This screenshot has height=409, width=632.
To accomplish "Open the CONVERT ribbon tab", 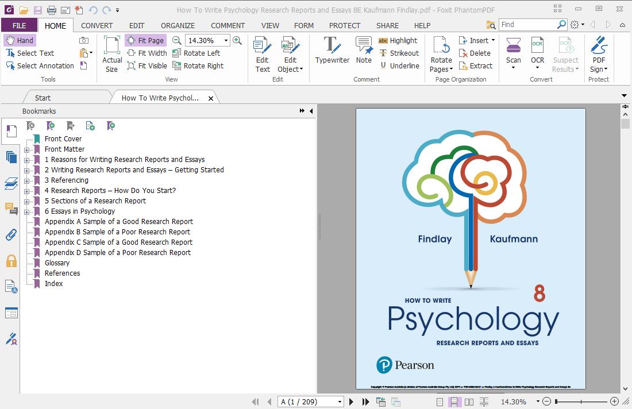I will (x=97, y=25).
